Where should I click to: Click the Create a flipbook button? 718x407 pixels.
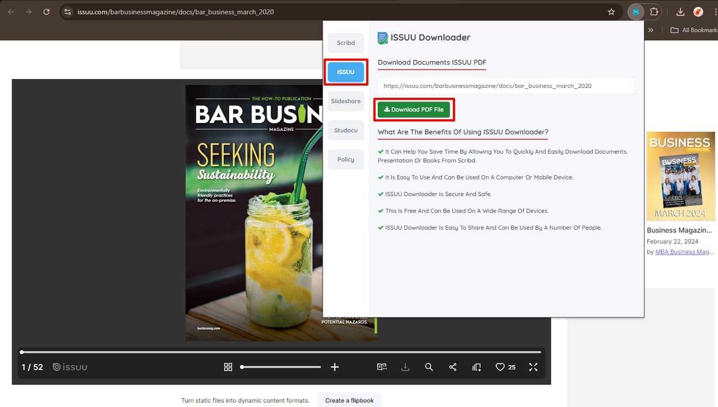tap(350, 400)
